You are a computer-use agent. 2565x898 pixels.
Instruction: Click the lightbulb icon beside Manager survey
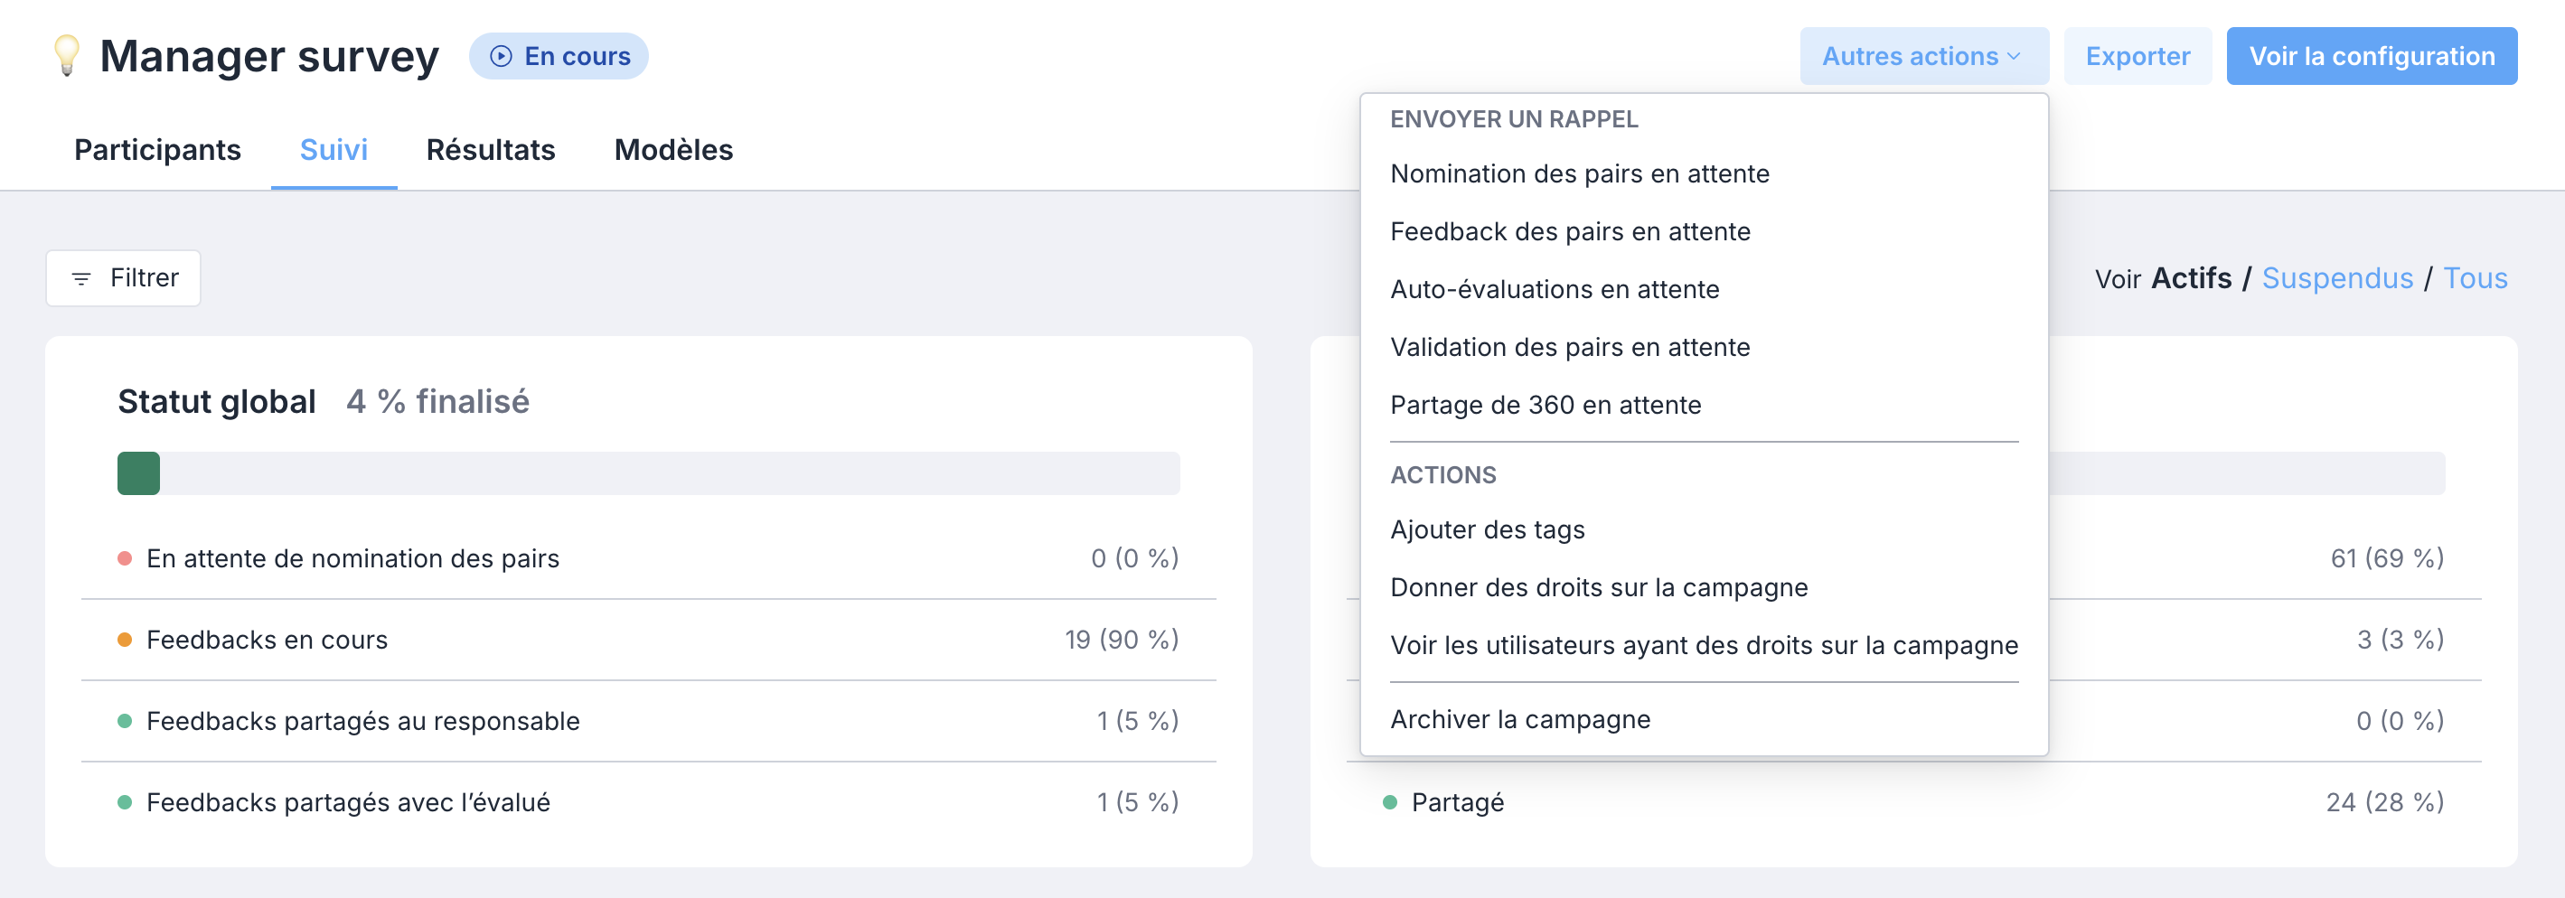[67, 56]
